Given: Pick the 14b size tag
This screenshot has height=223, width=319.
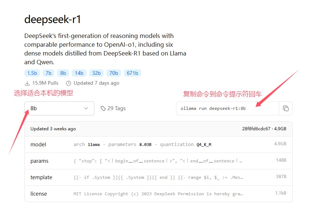Looking at the screenshot, I should click(x=78, y=73).
